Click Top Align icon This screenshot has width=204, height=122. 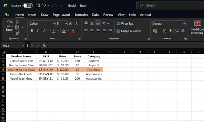(86, 23)
